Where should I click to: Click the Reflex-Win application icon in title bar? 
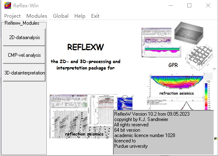coord(8,6)
